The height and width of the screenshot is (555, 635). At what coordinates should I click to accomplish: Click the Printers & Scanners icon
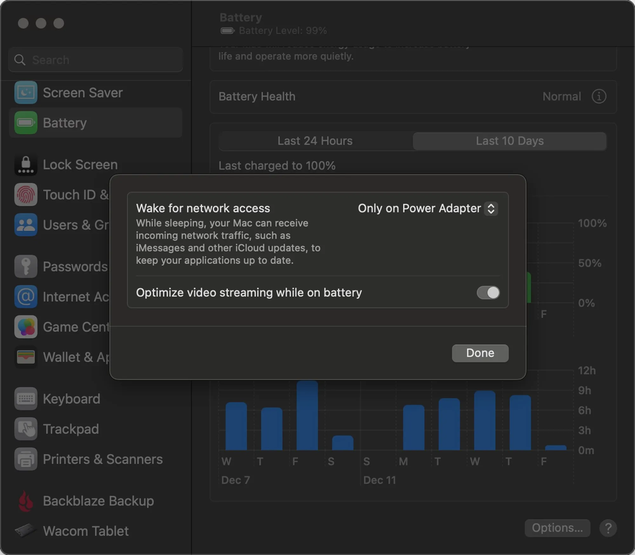click(x=25, y=459)
